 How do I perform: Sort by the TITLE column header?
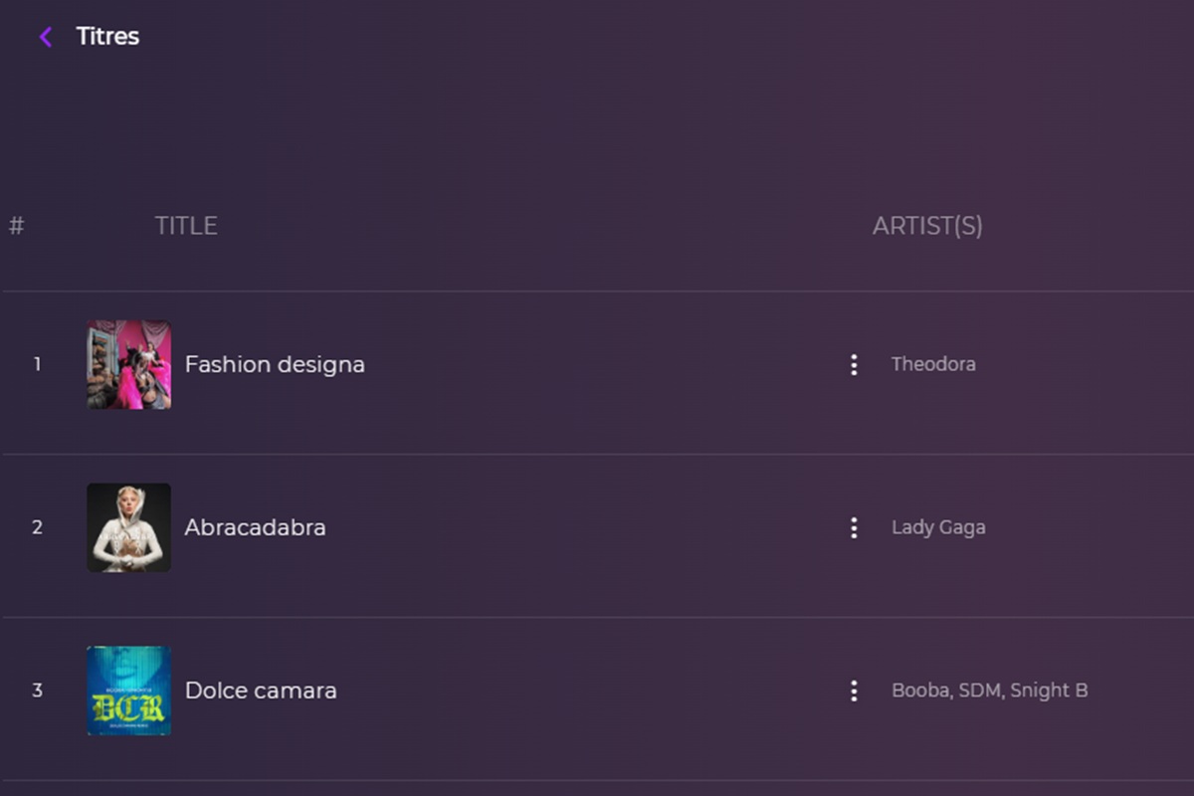pyautogui.click(x=186, y=225)
